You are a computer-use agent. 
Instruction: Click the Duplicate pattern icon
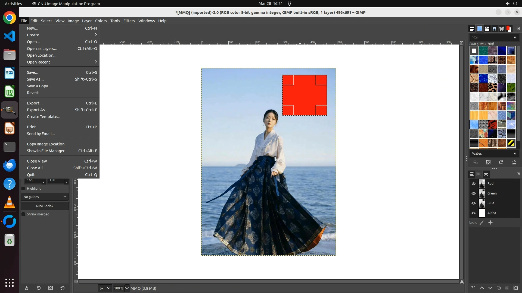[x=476, y=162]
